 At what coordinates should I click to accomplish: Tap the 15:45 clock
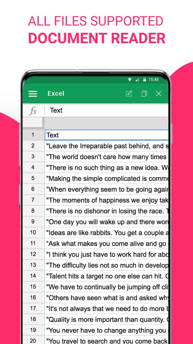(154, 80)
